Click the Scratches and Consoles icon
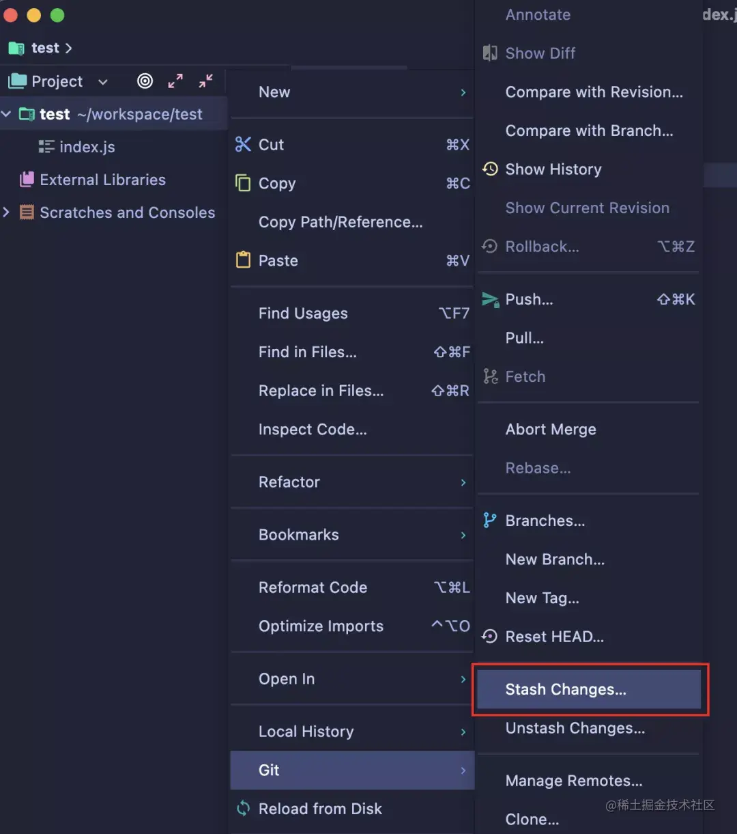Image resolution: width=737 pixels, height=834 pixels. coord(27,212)
